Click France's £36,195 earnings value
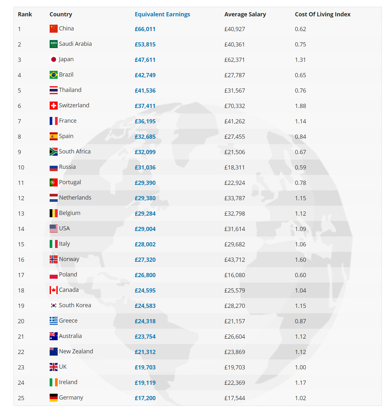Screen dimensions: 387x420 click(145, 121)
